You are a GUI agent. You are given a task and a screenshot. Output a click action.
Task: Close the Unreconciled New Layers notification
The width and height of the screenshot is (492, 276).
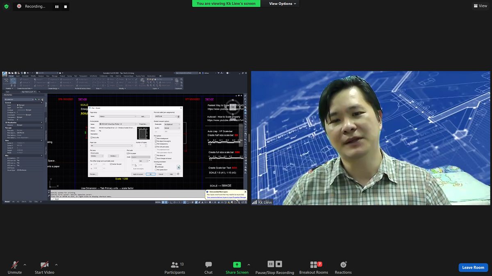(x=246, y=192)
